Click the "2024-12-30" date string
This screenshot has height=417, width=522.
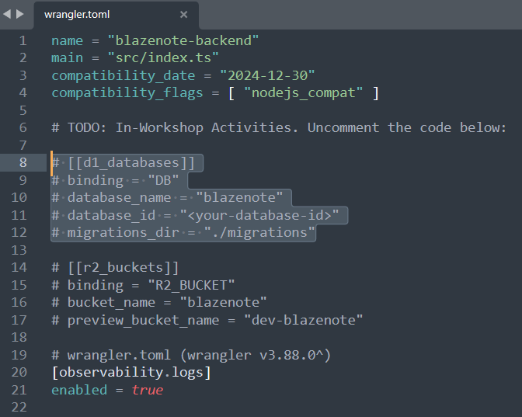[x=267, y=75]
